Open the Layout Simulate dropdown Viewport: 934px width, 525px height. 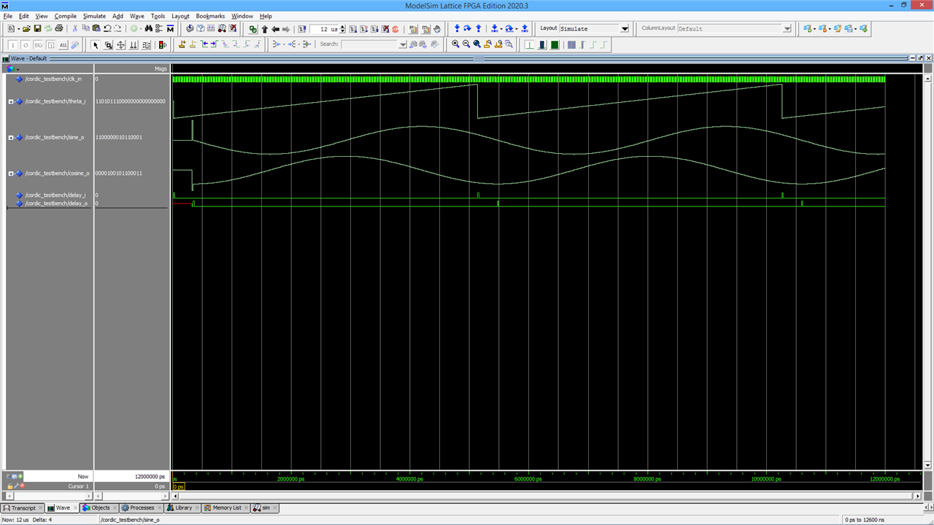click(x=625, y=28)
